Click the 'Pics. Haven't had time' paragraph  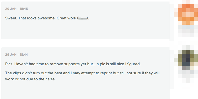coord(73,64)
